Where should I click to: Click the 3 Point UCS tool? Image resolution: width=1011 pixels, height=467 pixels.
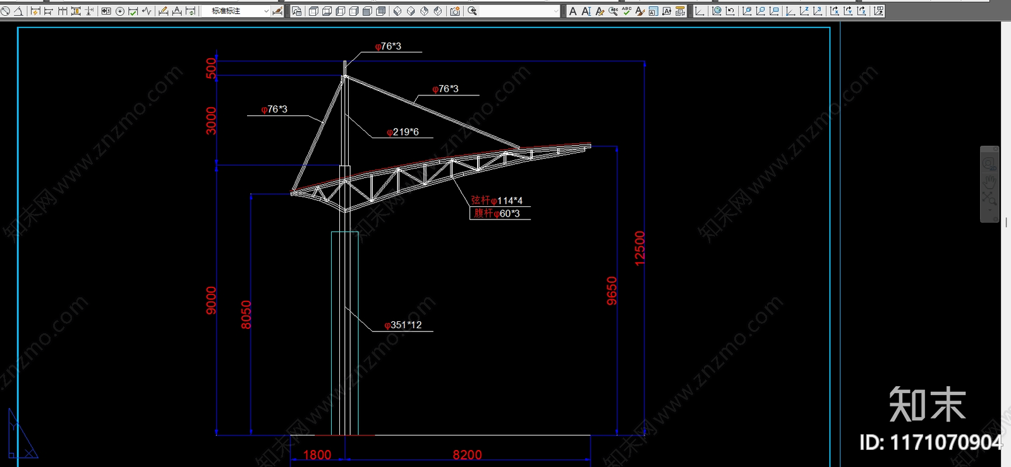pyautogui.click(x=818, y=11)
